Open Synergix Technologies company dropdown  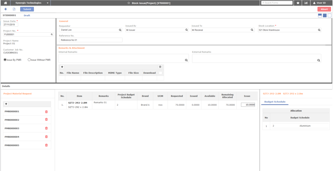pos(32,3)
